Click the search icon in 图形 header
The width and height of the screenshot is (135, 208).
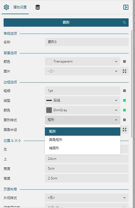click(x=124, y=23)
